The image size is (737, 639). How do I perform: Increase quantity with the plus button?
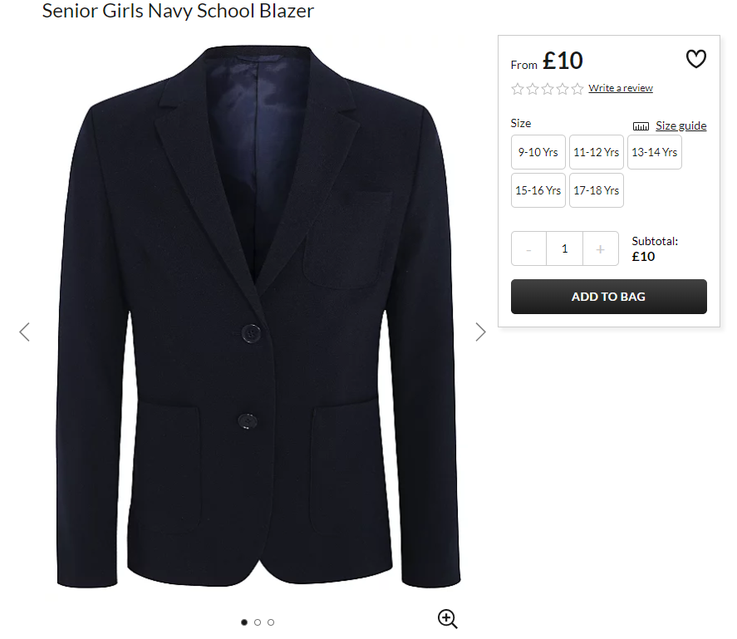601,248
